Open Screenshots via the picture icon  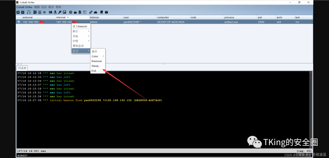pos(65,12)
